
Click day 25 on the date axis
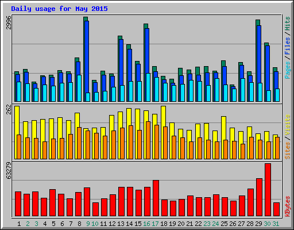224,224
